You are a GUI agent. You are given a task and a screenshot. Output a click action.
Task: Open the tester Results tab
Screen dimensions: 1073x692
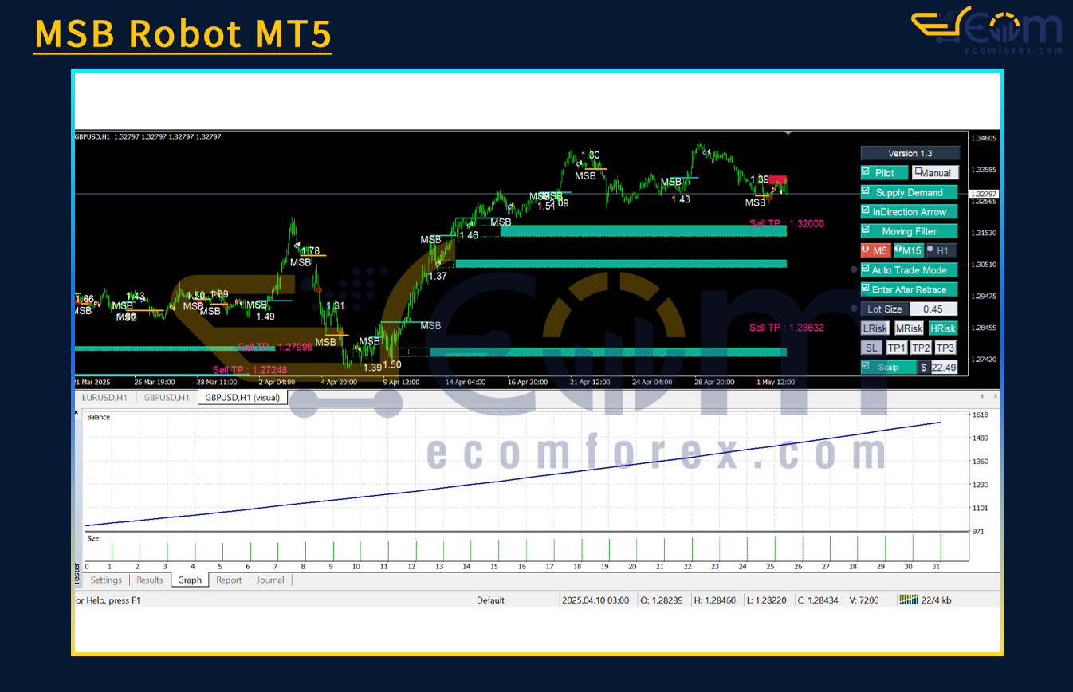coord(150,580)
